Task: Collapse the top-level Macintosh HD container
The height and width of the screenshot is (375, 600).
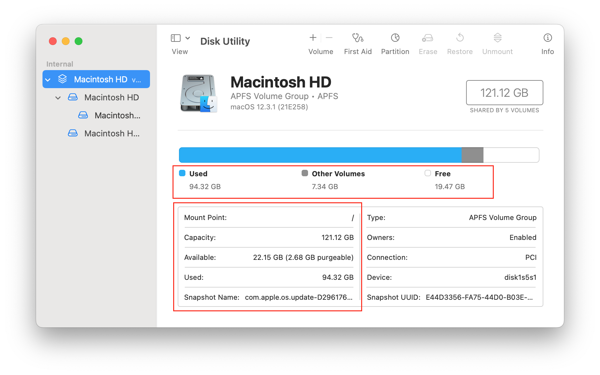Action: 48,79
